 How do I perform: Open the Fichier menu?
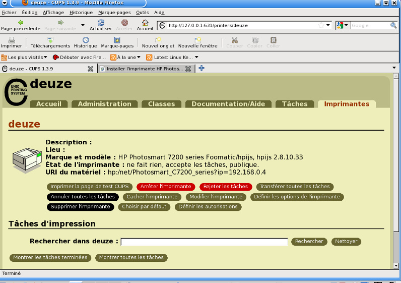click(9, 12)
